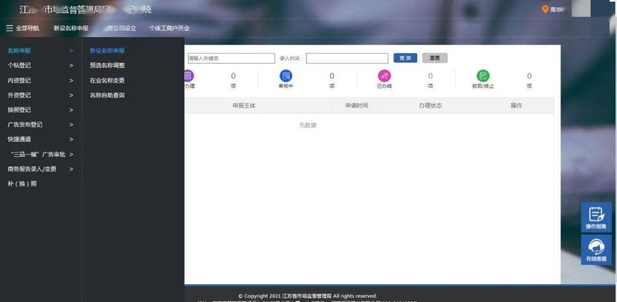The width and height of the screenshot is (617, 302).
Task: Expand the 广告发布登记 submenu
Action: [39, 124]
